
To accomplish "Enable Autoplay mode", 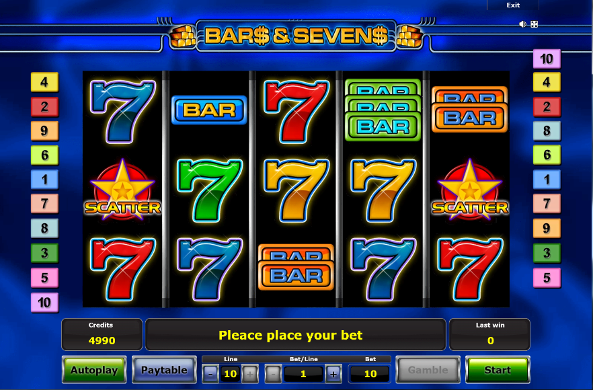I will click(94, 370).
